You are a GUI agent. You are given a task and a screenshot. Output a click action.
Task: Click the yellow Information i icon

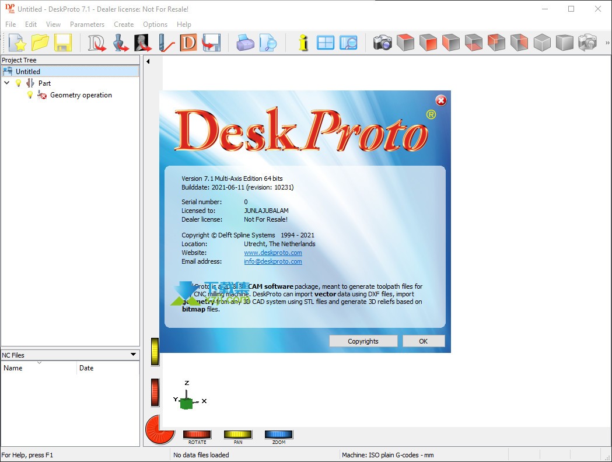click(x=303, y=42)
